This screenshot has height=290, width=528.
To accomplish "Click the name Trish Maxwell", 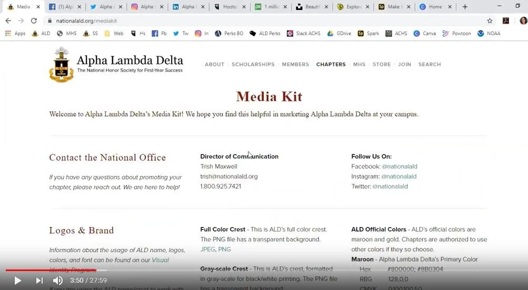I will pyautogui.click(x=218, y=167).
